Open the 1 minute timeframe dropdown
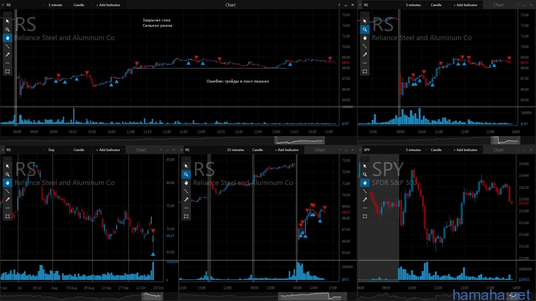Screen dimensions: 536x301 (x=56, y=5)
